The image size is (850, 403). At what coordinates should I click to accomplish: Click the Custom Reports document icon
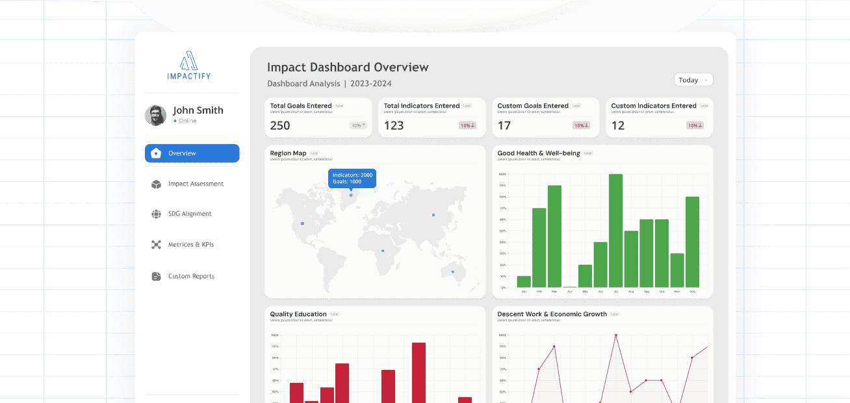[156, 276]
